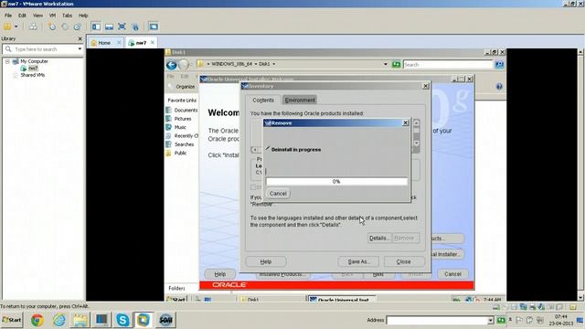Click the products list scroll-down arrow in Inventory

coord(417,143)
